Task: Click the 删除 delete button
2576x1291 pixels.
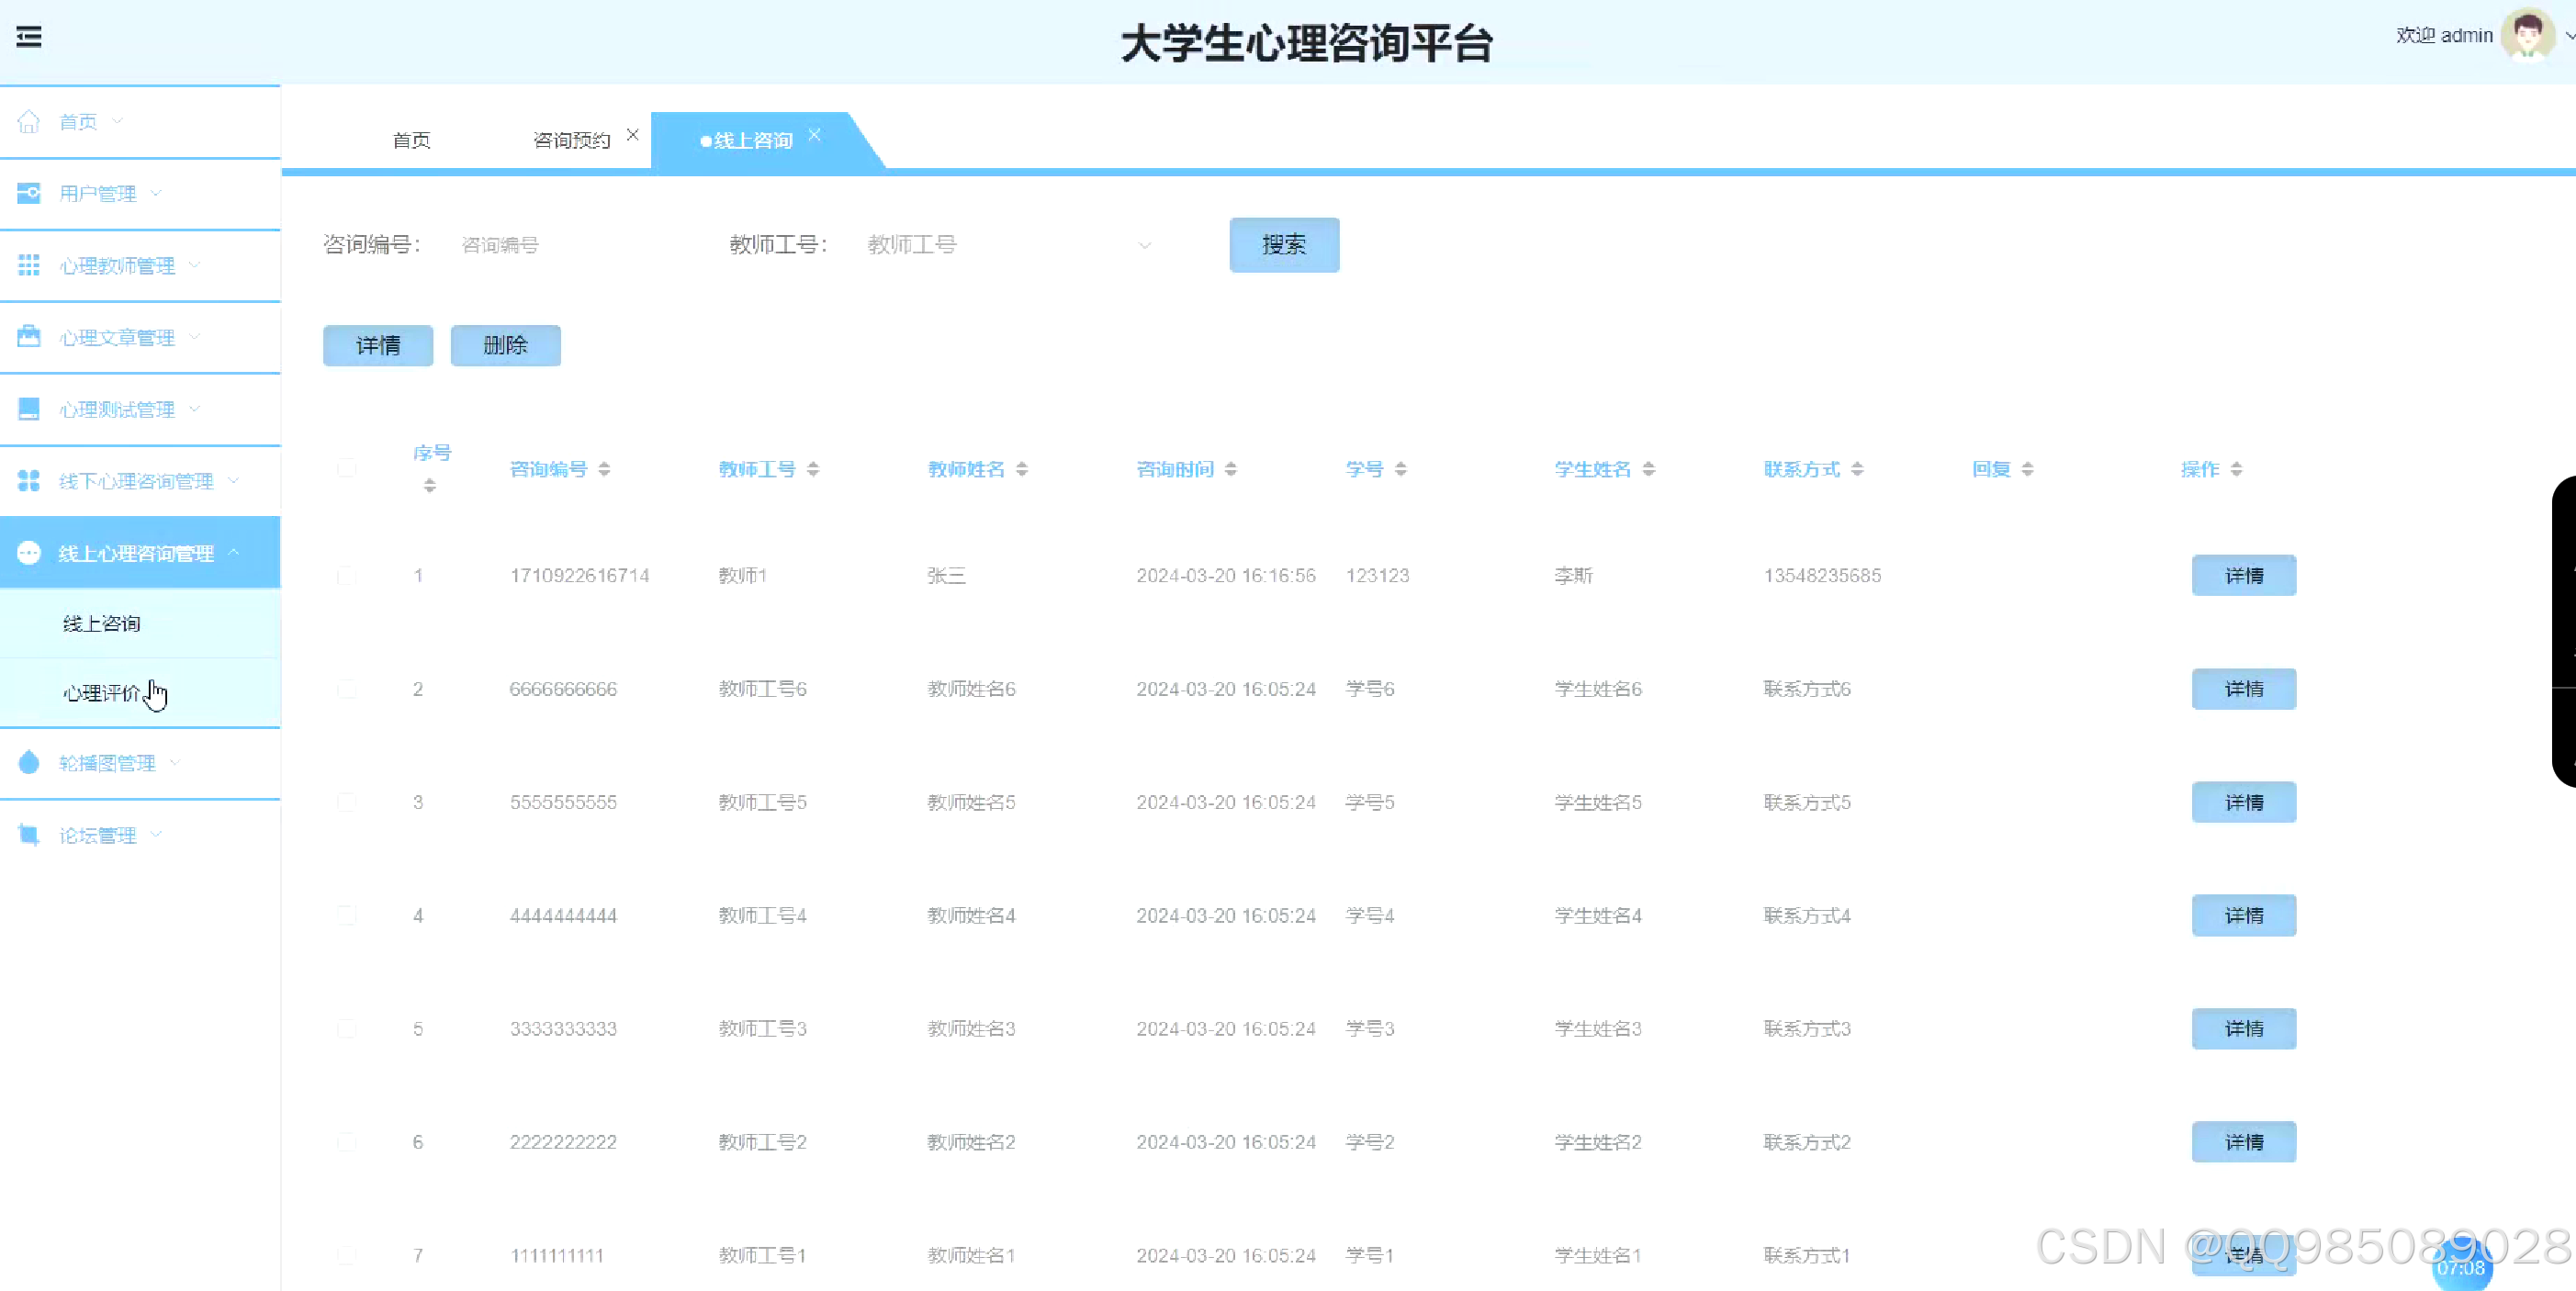Action: [x=505, y=345]
